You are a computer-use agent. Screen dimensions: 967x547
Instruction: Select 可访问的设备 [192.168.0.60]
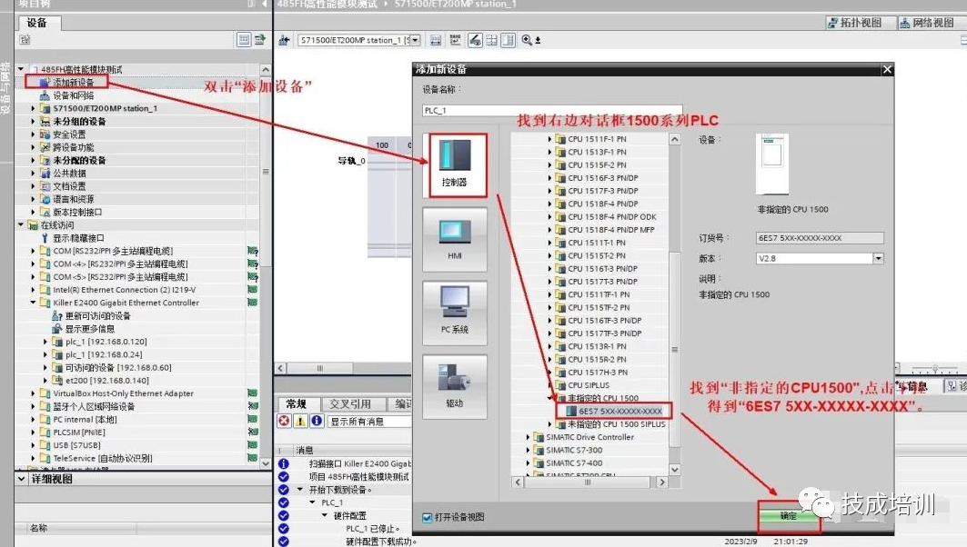coord(112,367)
